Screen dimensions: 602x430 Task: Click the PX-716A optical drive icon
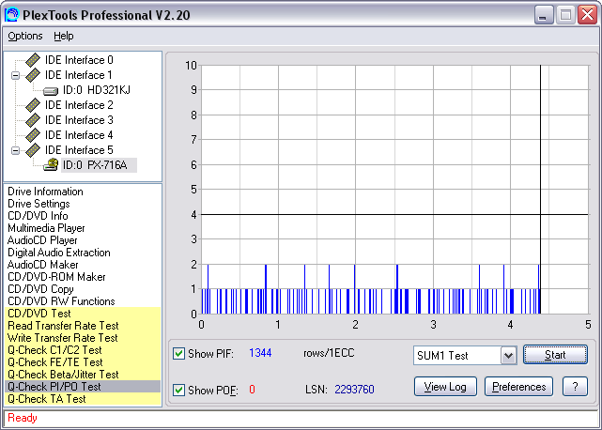(x=51, y=165)
